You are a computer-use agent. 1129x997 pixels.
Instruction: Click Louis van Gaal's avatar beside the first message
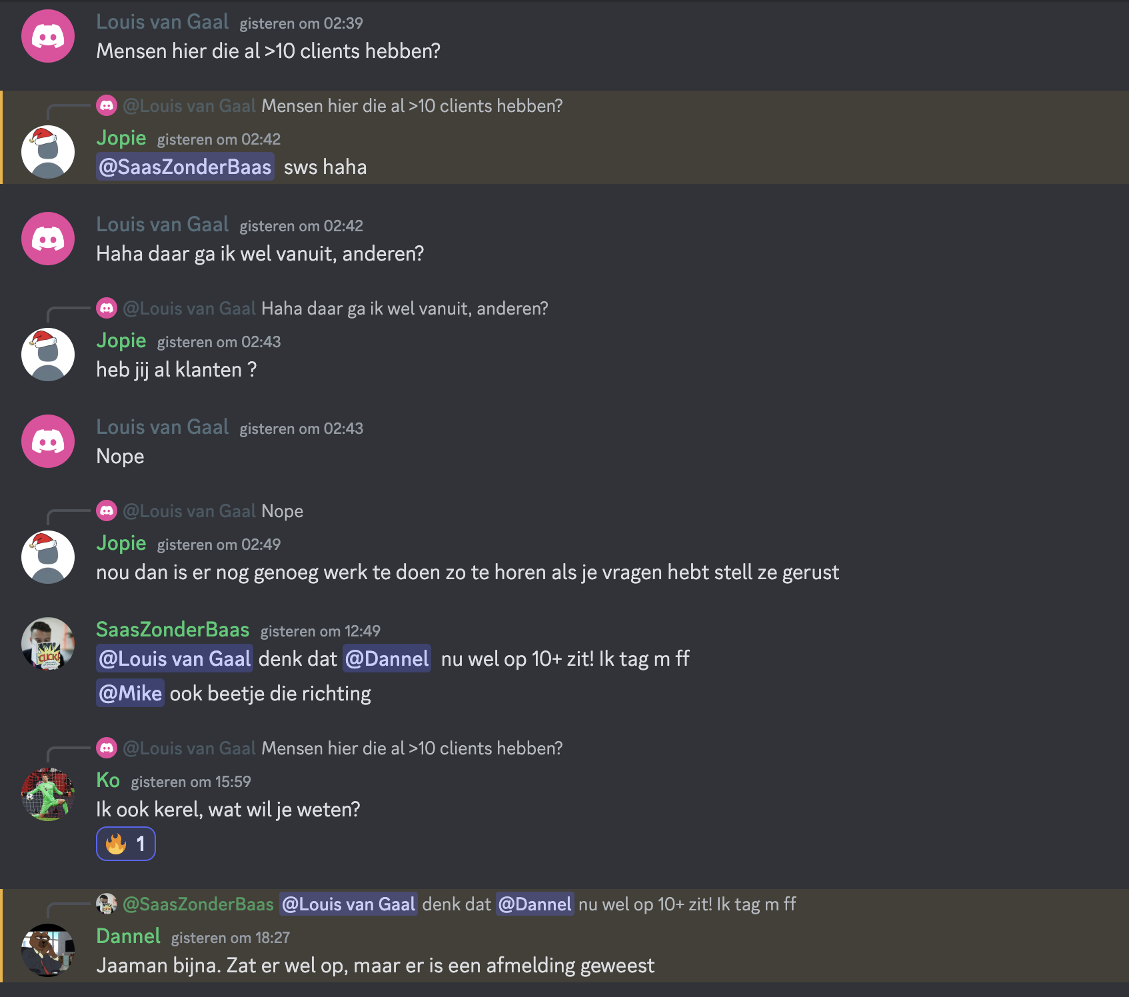click(48, 36)
